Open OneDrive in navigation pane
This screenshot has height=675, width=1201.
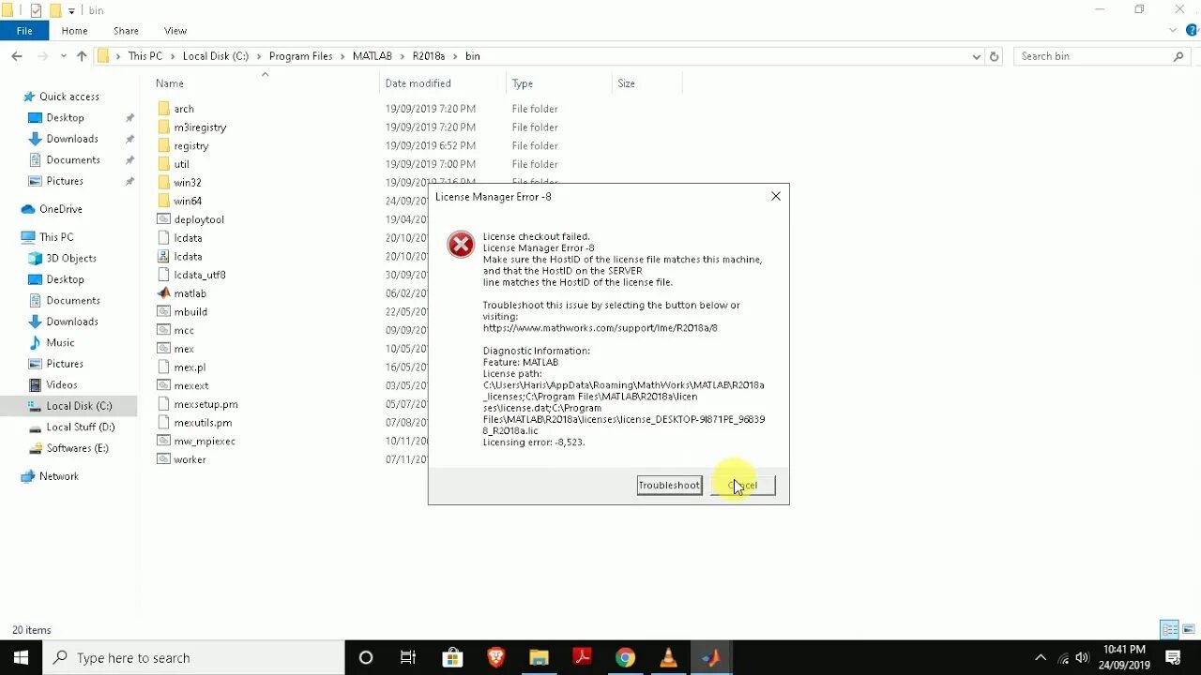click(x=61, y=209)
